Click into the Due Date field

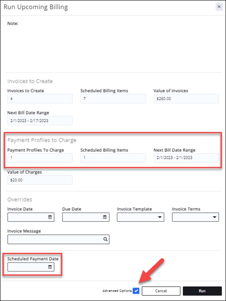coord(82,217)
